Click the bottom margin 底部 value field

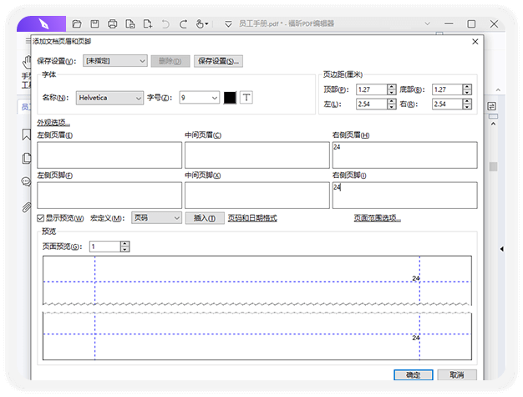447,89
